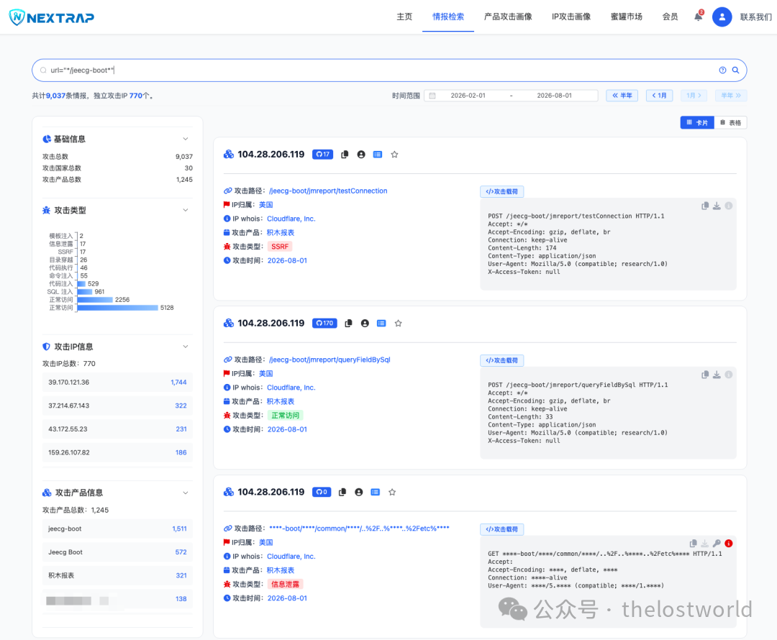Viewport: 777px width, 640px height.
Task: Open list details icon on card 0
Action: click(x=375, y=493)
